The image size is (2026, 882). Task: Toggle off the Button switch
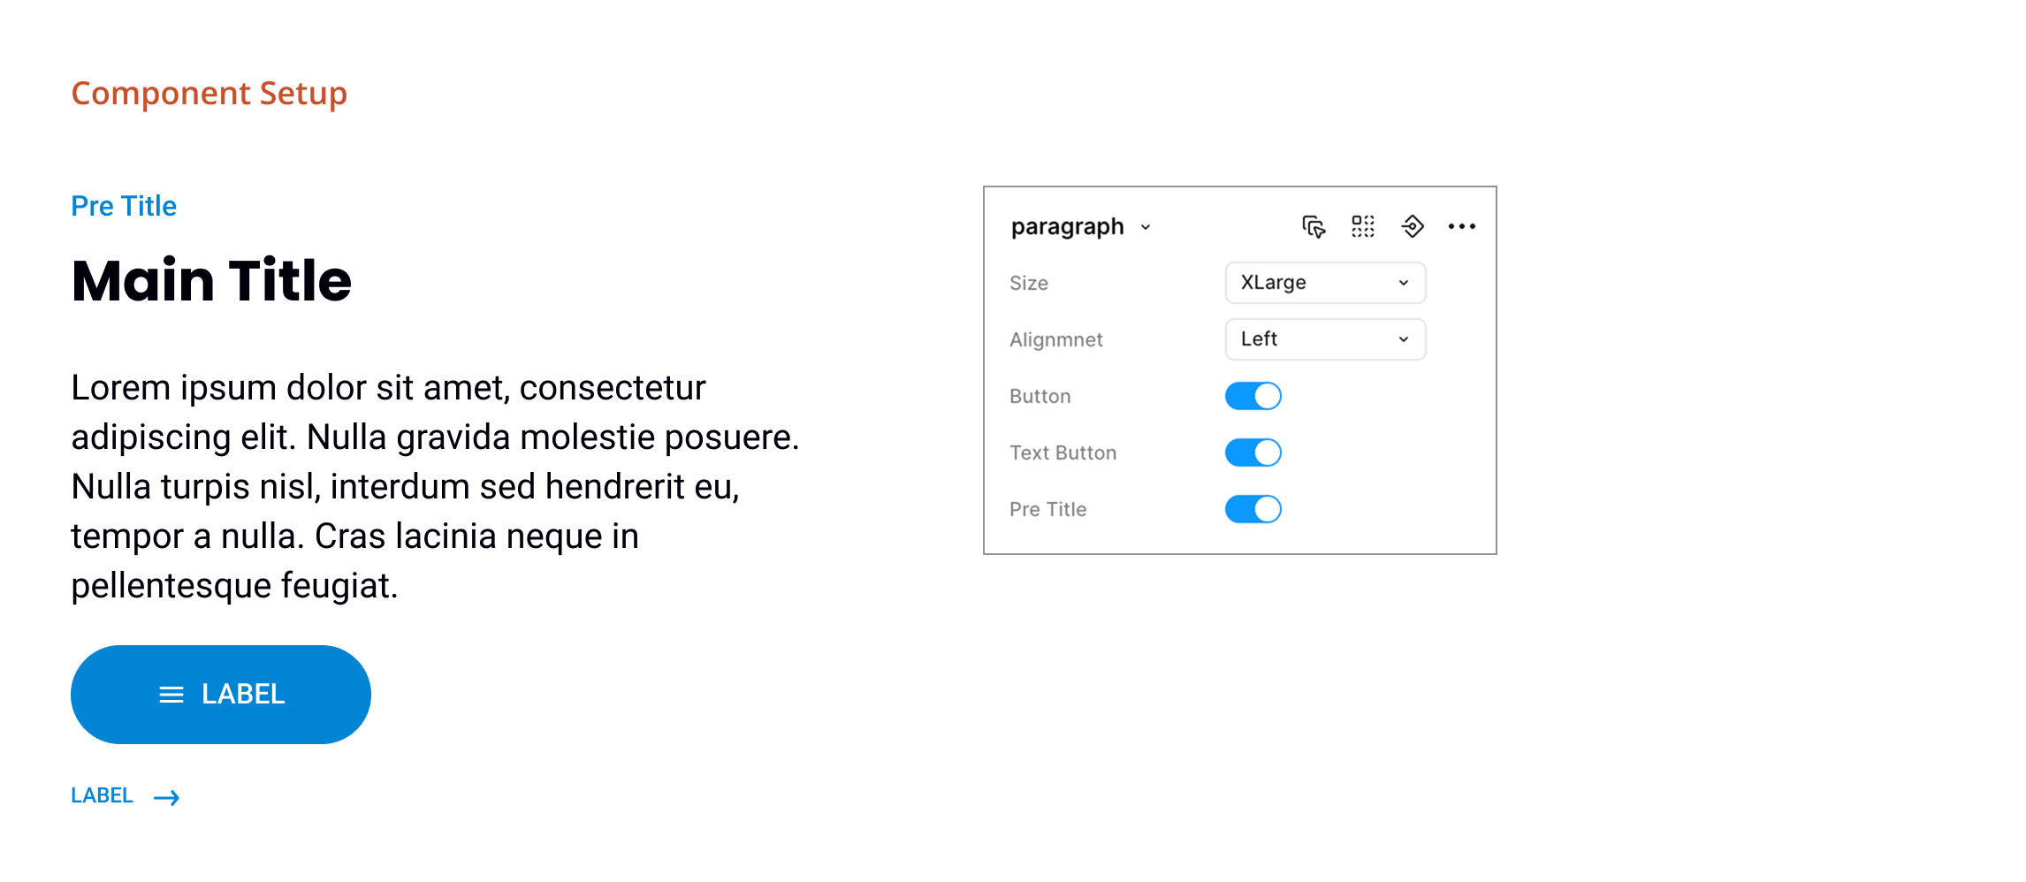pyautogui.click(x=1252, y=396)
